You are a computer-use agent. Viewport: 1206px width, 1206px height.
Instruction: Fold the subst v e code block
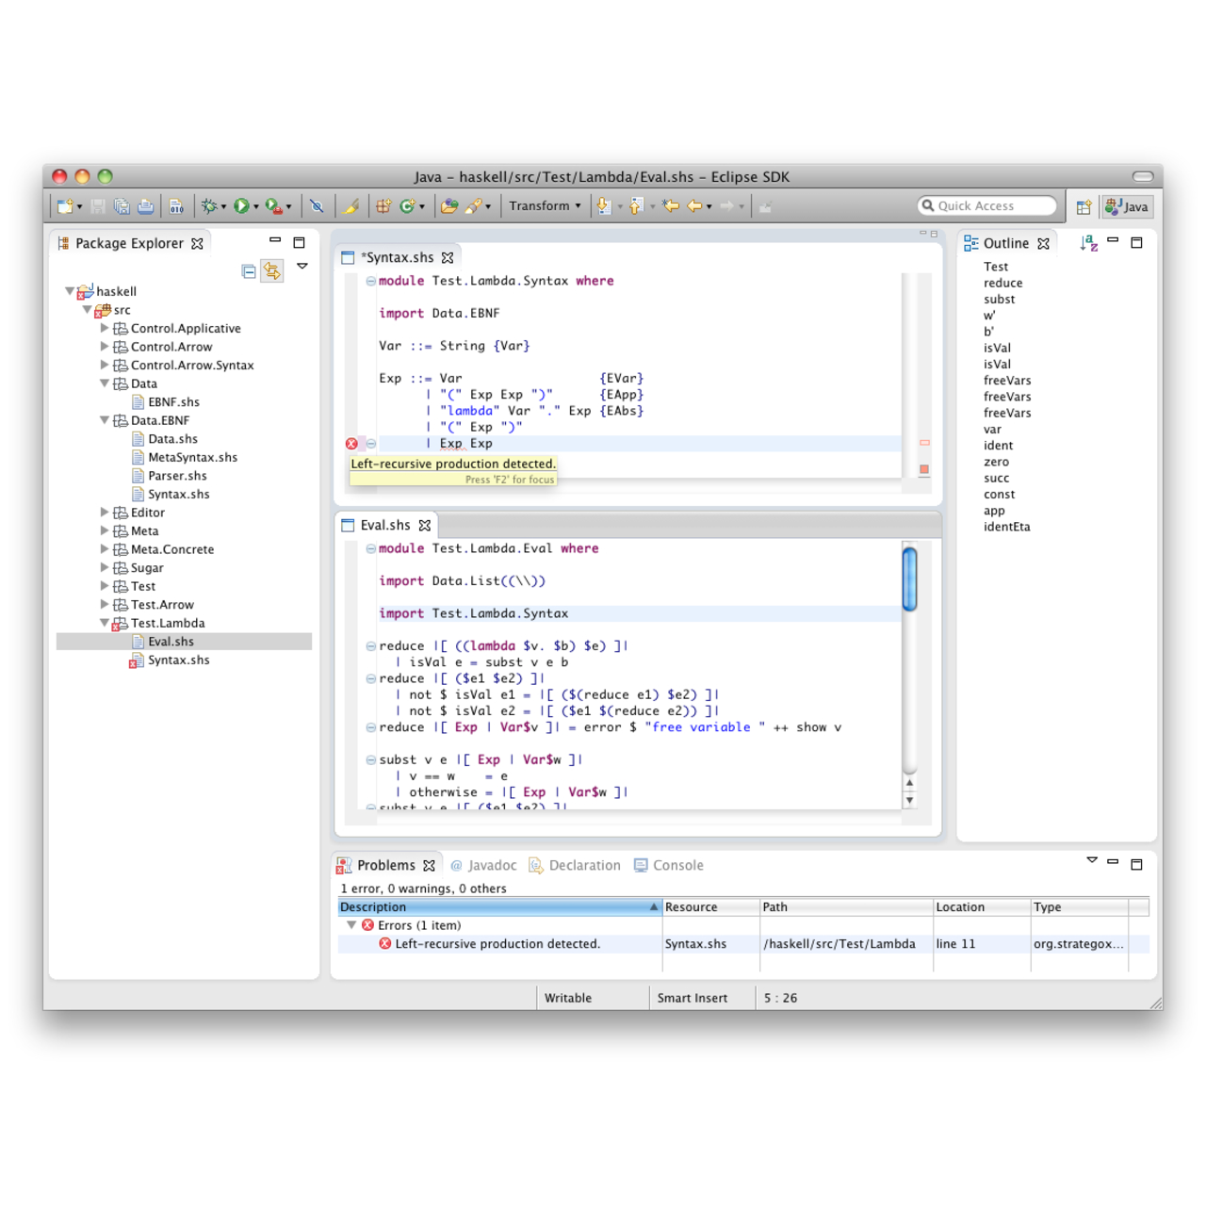point(371,760)
